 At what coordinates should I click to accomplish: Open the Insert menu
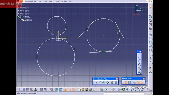click(51, 1)
